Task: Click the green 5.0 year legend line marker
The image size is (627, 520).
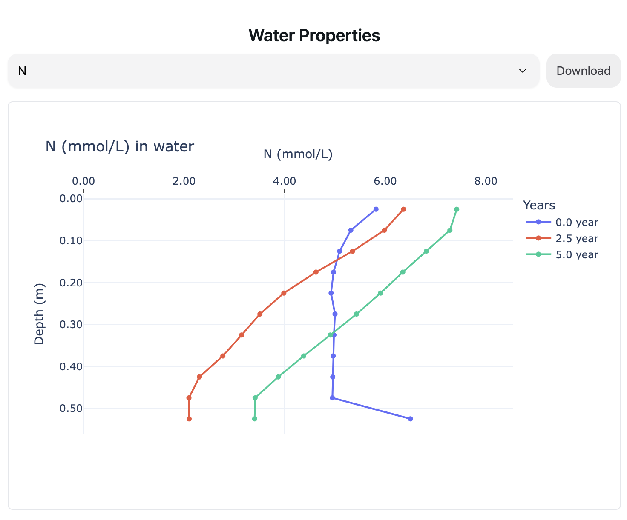Action: [x=538, y=254]
